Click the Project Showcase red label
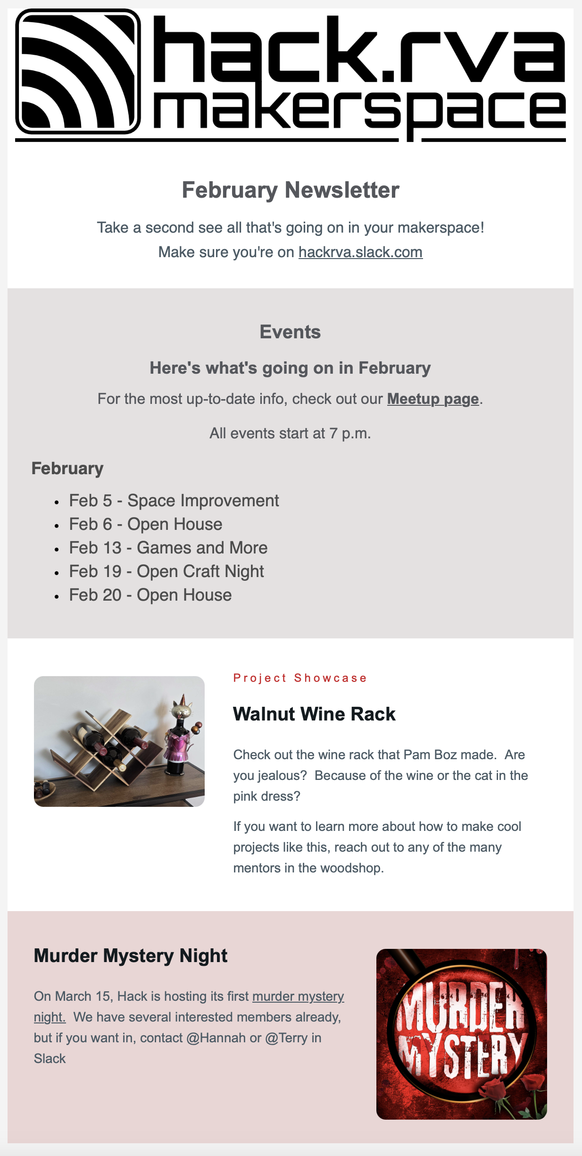 pyautogui.click(x=300, y=678)
